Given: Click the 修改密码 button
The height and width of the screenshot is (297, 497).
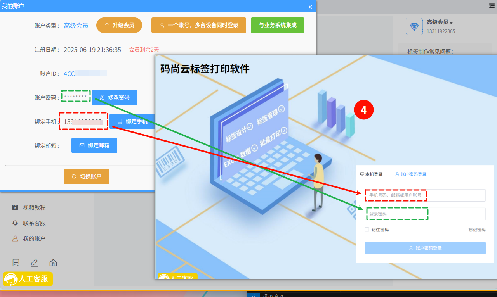Looking at the screenshot, I should point(115,97).
